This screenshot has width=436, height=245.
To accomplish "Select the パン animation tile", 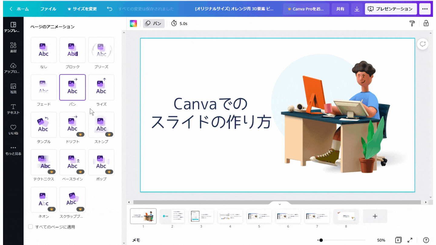I will point(72,87).
